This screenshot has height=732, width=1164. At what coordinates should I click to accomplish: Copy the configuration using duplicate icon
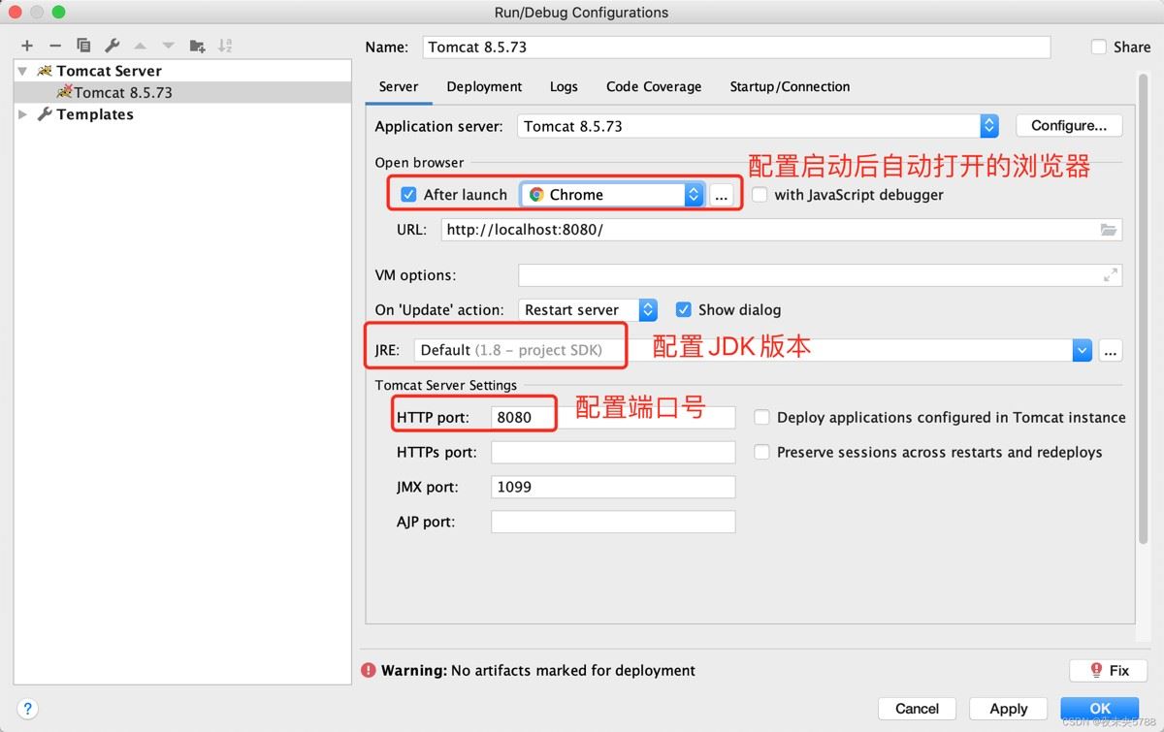[x=83, y=46]
